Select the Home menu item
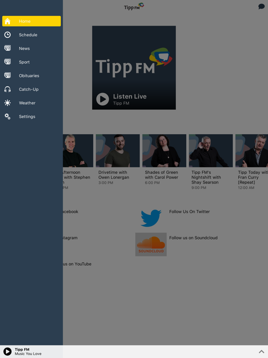The width and height of the screenshot is (268, 358). pyautogui.click(x=32, y=21)
